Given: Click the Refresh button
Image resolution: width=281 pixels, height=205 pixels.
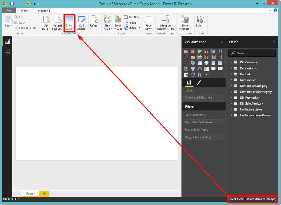Looking at the screenshot, I should point(95,21).
